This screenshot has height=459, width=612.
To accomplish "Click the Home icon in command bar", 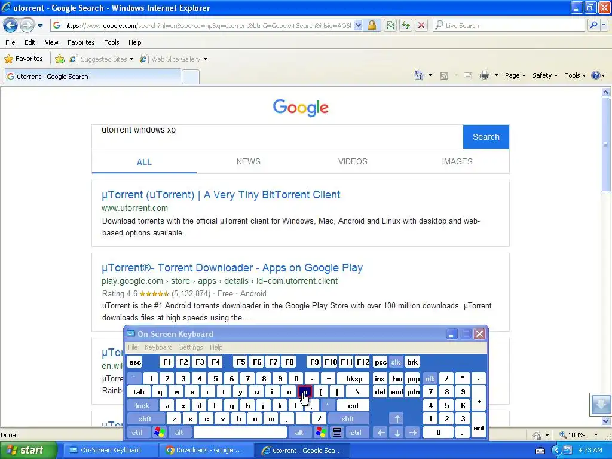I will click(x=419, y=75).
